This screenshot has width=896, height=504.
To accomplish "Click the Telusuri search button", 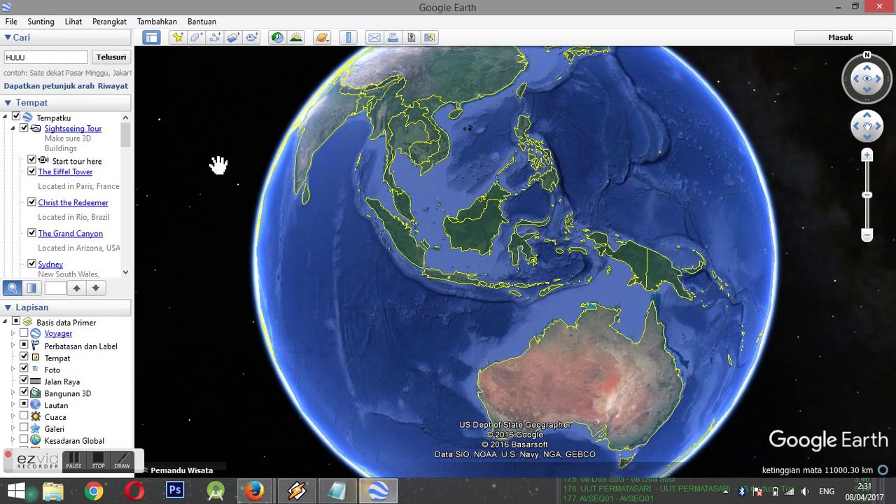I will [111, 57].
